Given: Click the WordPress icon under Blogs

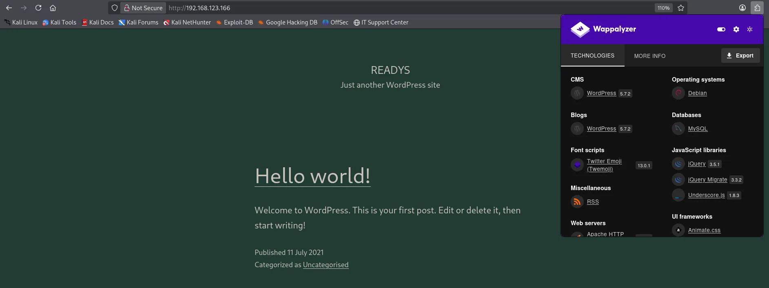Looking at the screenshot, I should pos(577,129).
